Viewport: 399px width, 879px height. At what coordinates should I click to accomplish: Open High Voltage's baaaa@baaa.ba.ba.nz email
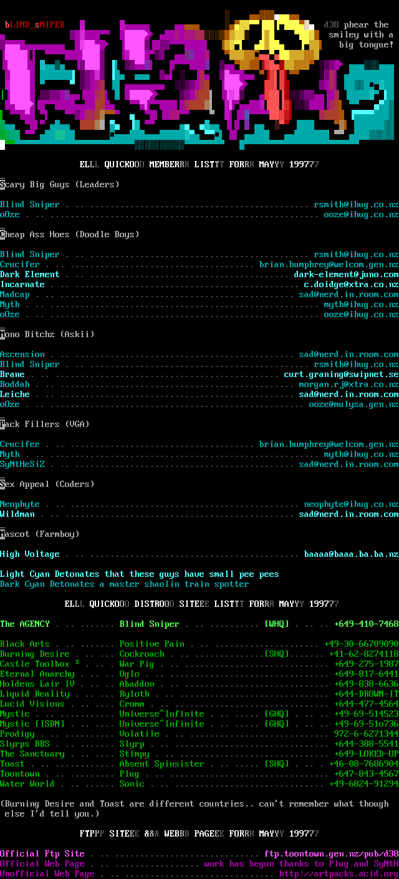(x=351, y=554)
